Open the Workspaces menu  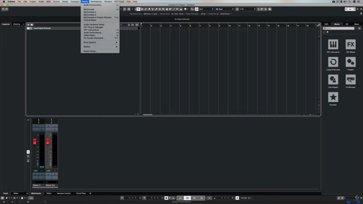pos(96,2)
